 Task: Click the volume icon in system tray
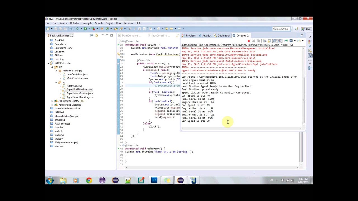(293, 181)
